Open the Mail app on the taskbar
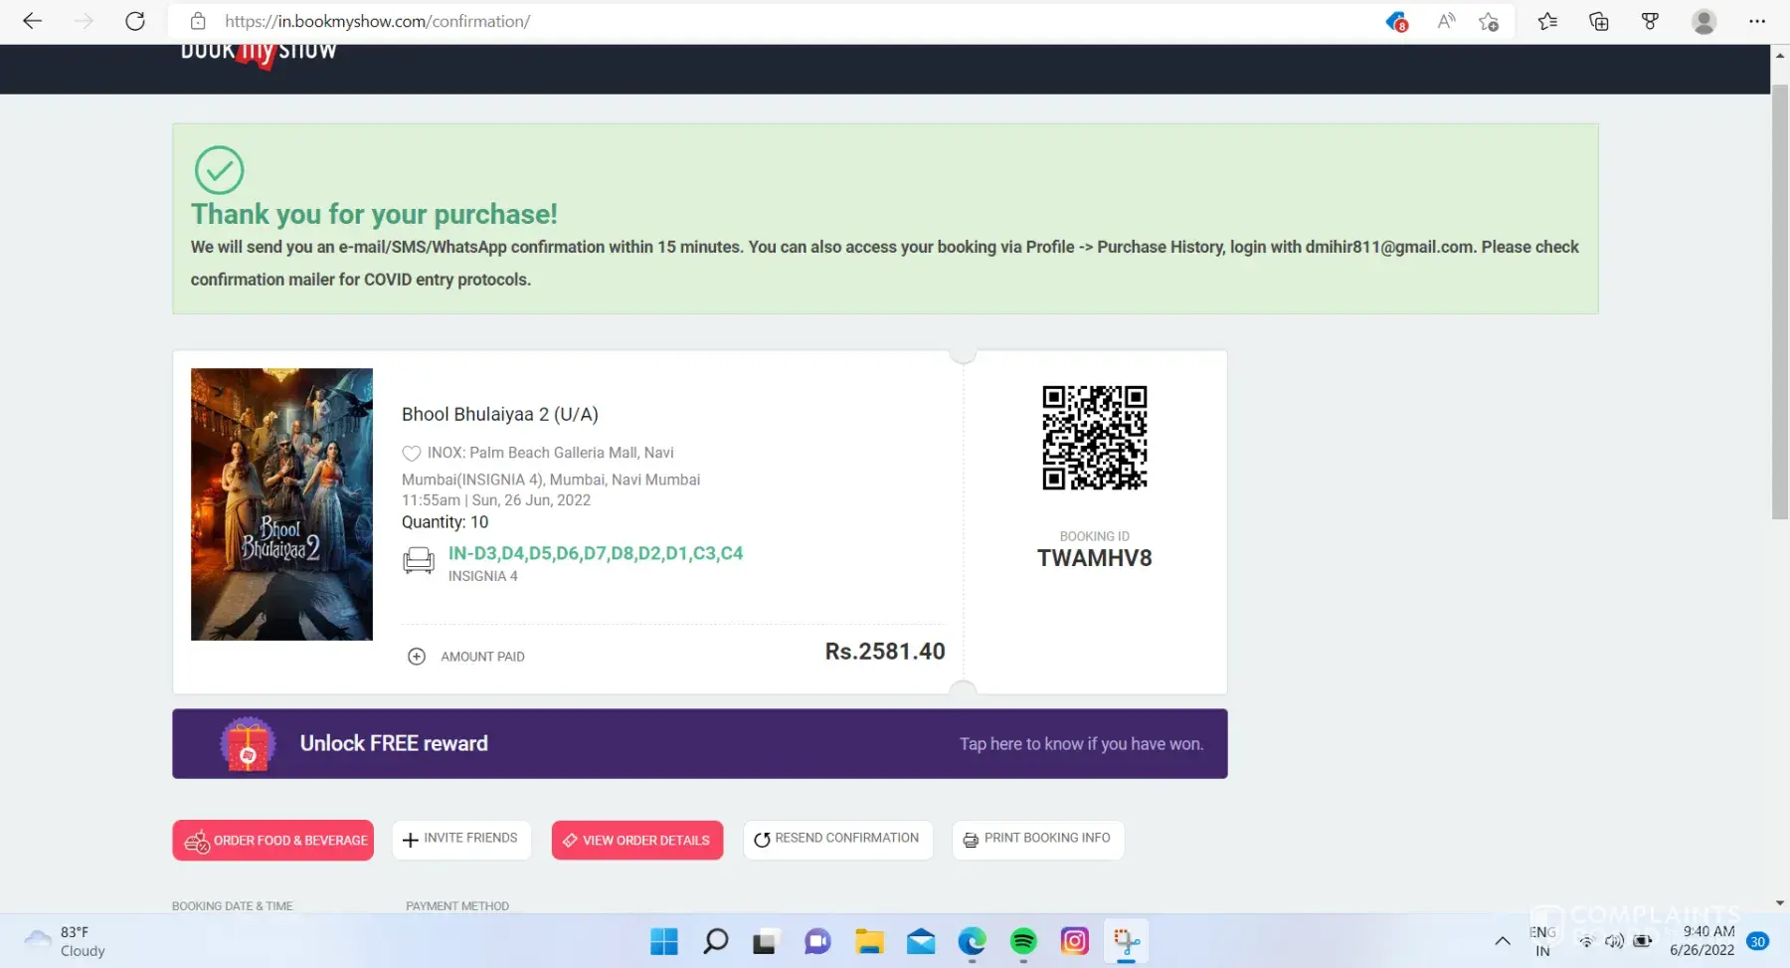This screenshot has width=1790, height=968. [x=921, y=941]
